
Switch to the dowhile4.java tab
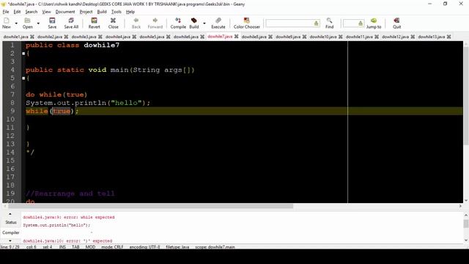coord(118,37)
